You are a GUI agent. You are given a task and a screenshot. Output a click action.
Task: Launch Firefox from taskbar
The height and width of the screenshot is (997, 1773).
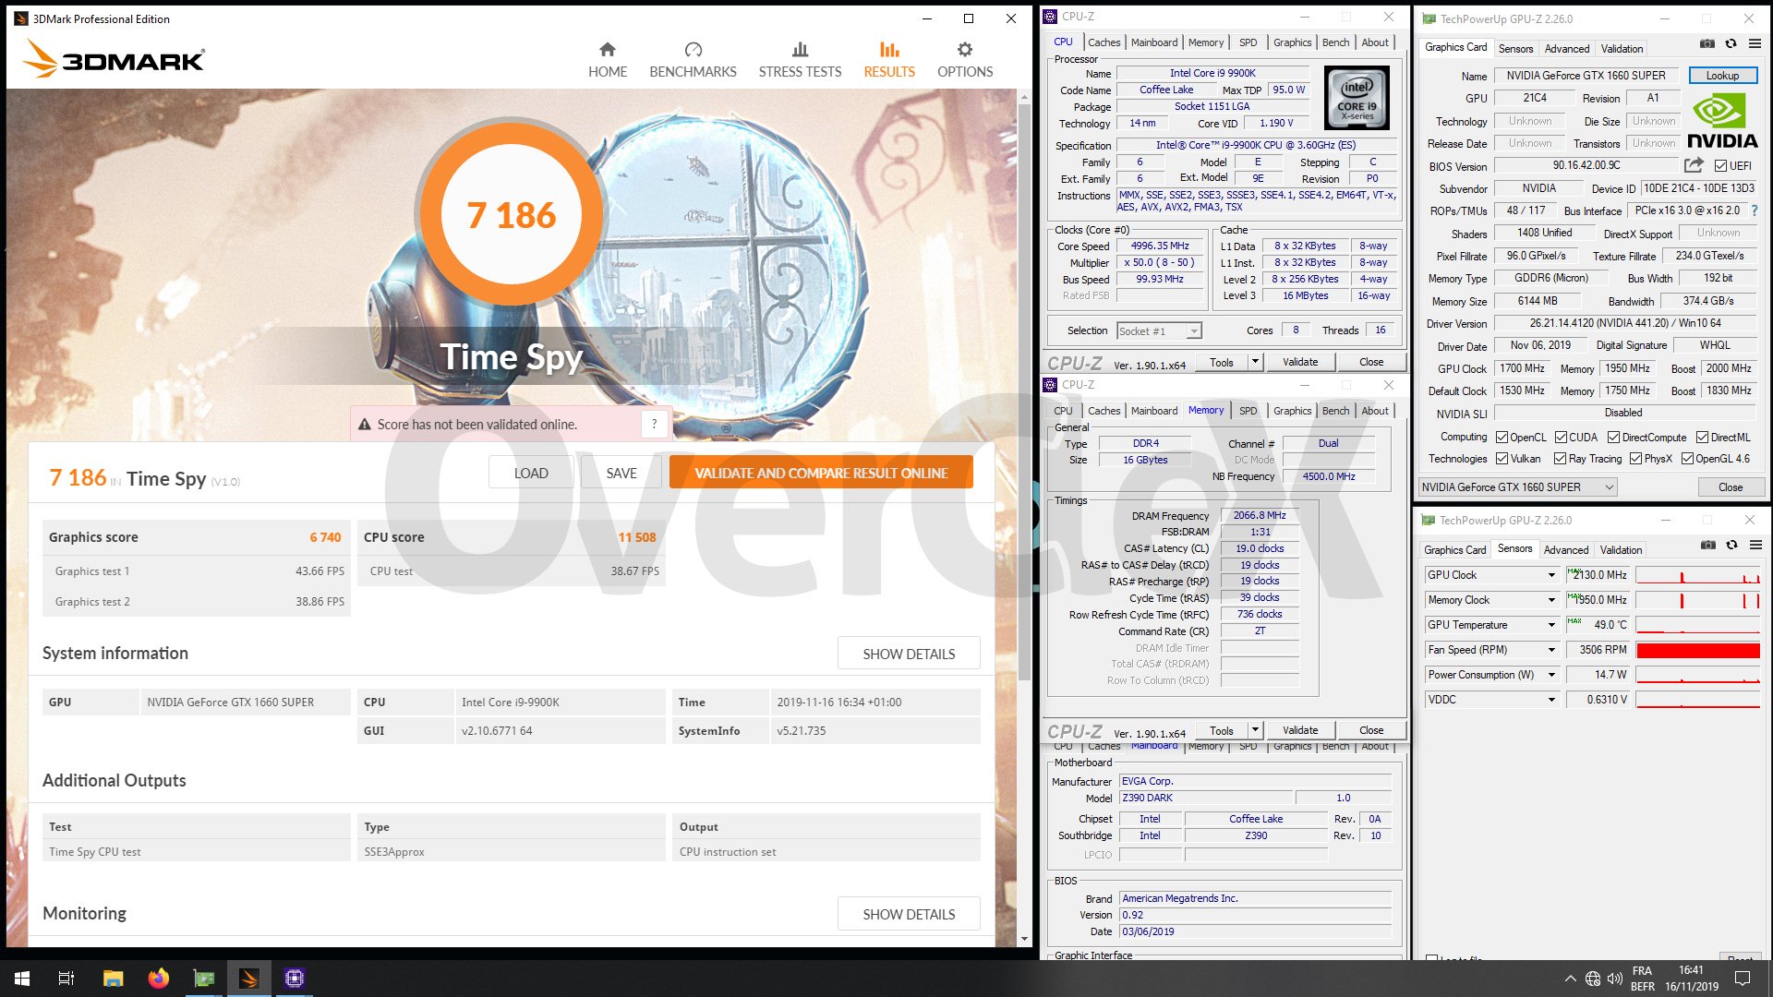coord(159,979)
